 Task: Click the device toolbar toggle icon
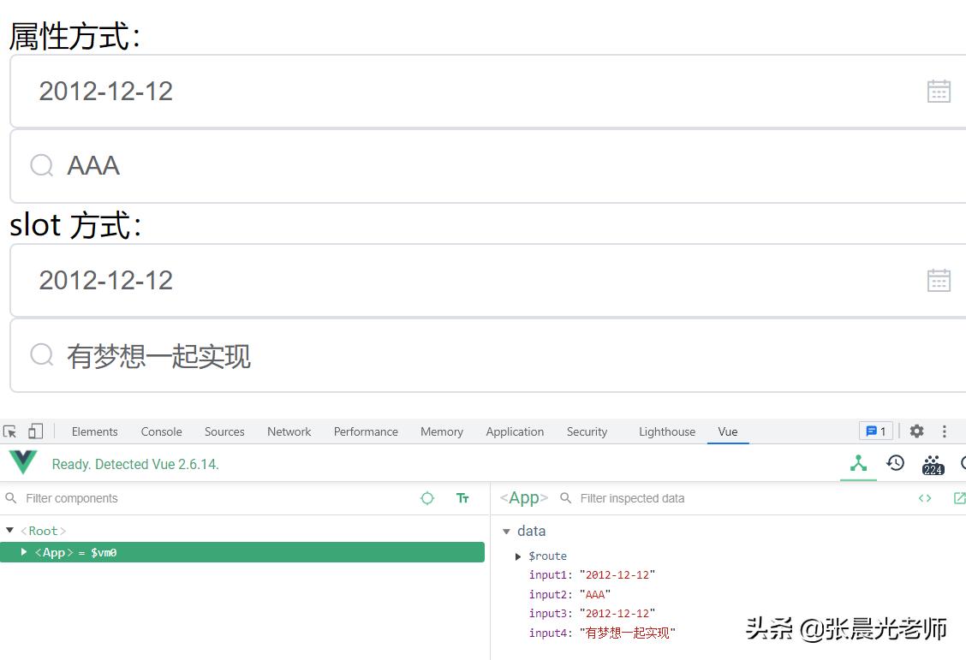pyautogui.click(x=34, y=431)
